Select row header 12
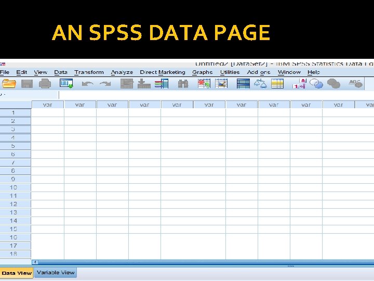This screenshot has height=281, width=374. pos(16,205)
